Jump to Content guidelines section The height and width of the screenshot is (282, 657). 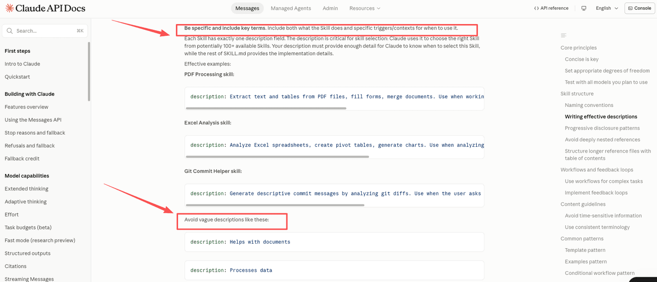pyautogui.click(x=583, y=204)
